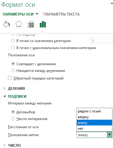Select 'Совпадает с делениями' radio button
113x148 pixels.
pos(13,64)
